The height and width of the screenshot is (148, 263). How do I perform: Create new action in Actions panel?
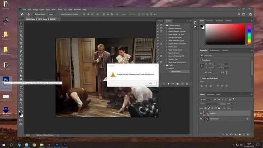click(x=182, y=84)
